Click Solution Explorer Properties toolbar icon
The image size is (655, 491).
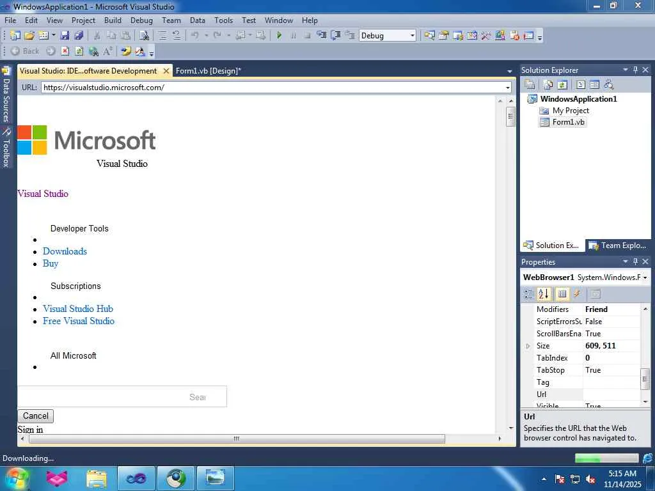point(530,85)
